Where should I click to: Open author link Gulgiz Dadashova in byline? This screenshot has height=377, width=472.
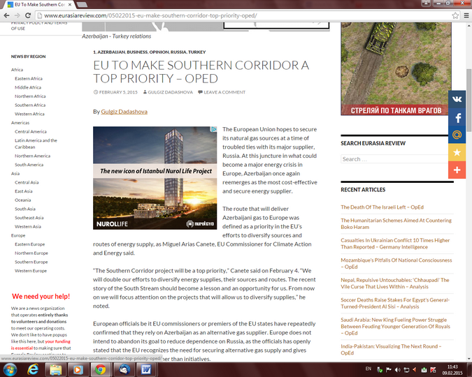pyautogui.click(x=124, y=112)
